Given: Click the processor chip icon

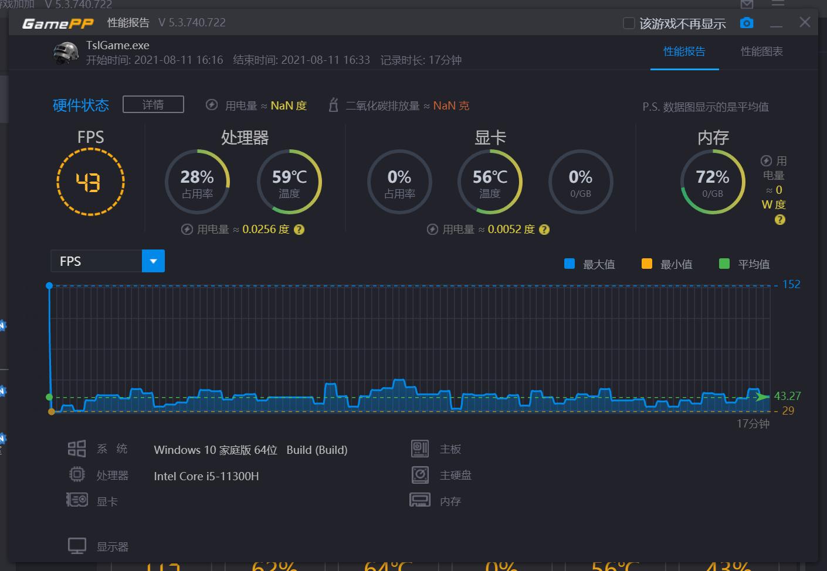Looking at the screenshot, I should pos(77,474).
